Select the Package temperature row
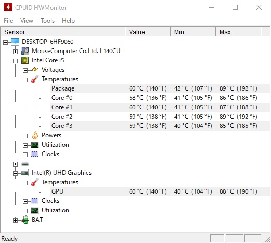Viewport: 271px width, 243px height. tap(160, 88)
